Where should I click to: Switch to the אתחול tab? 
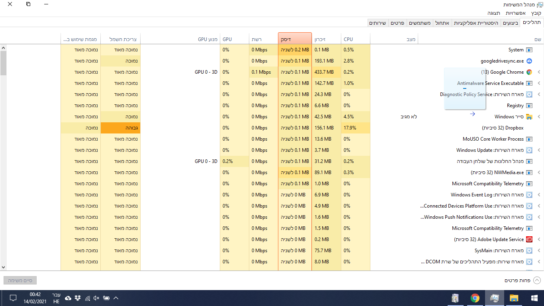point(442,23)
